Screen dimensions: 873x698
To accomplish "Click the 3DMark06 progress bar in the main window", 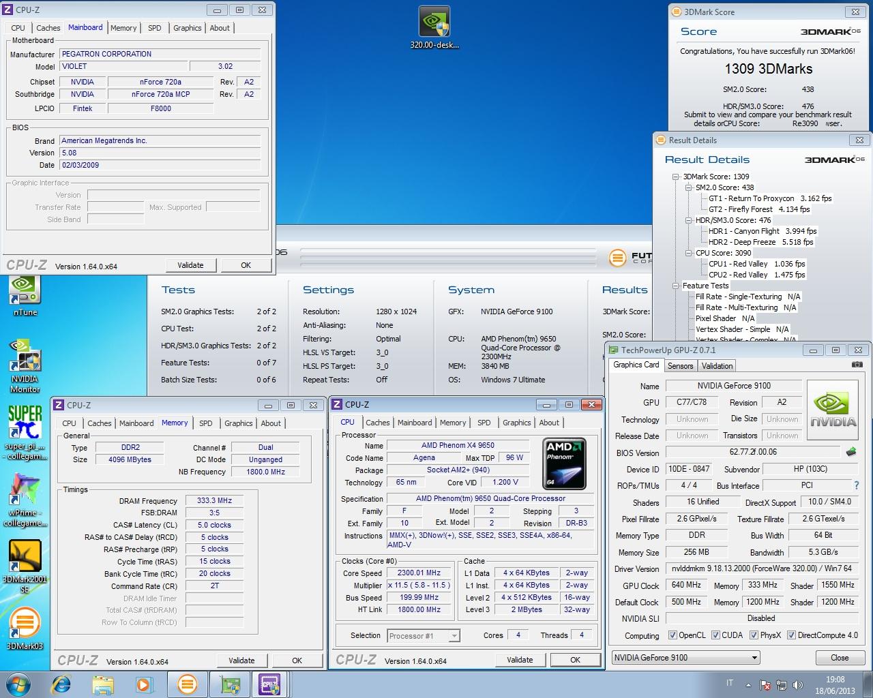I will tap(449, 258).
